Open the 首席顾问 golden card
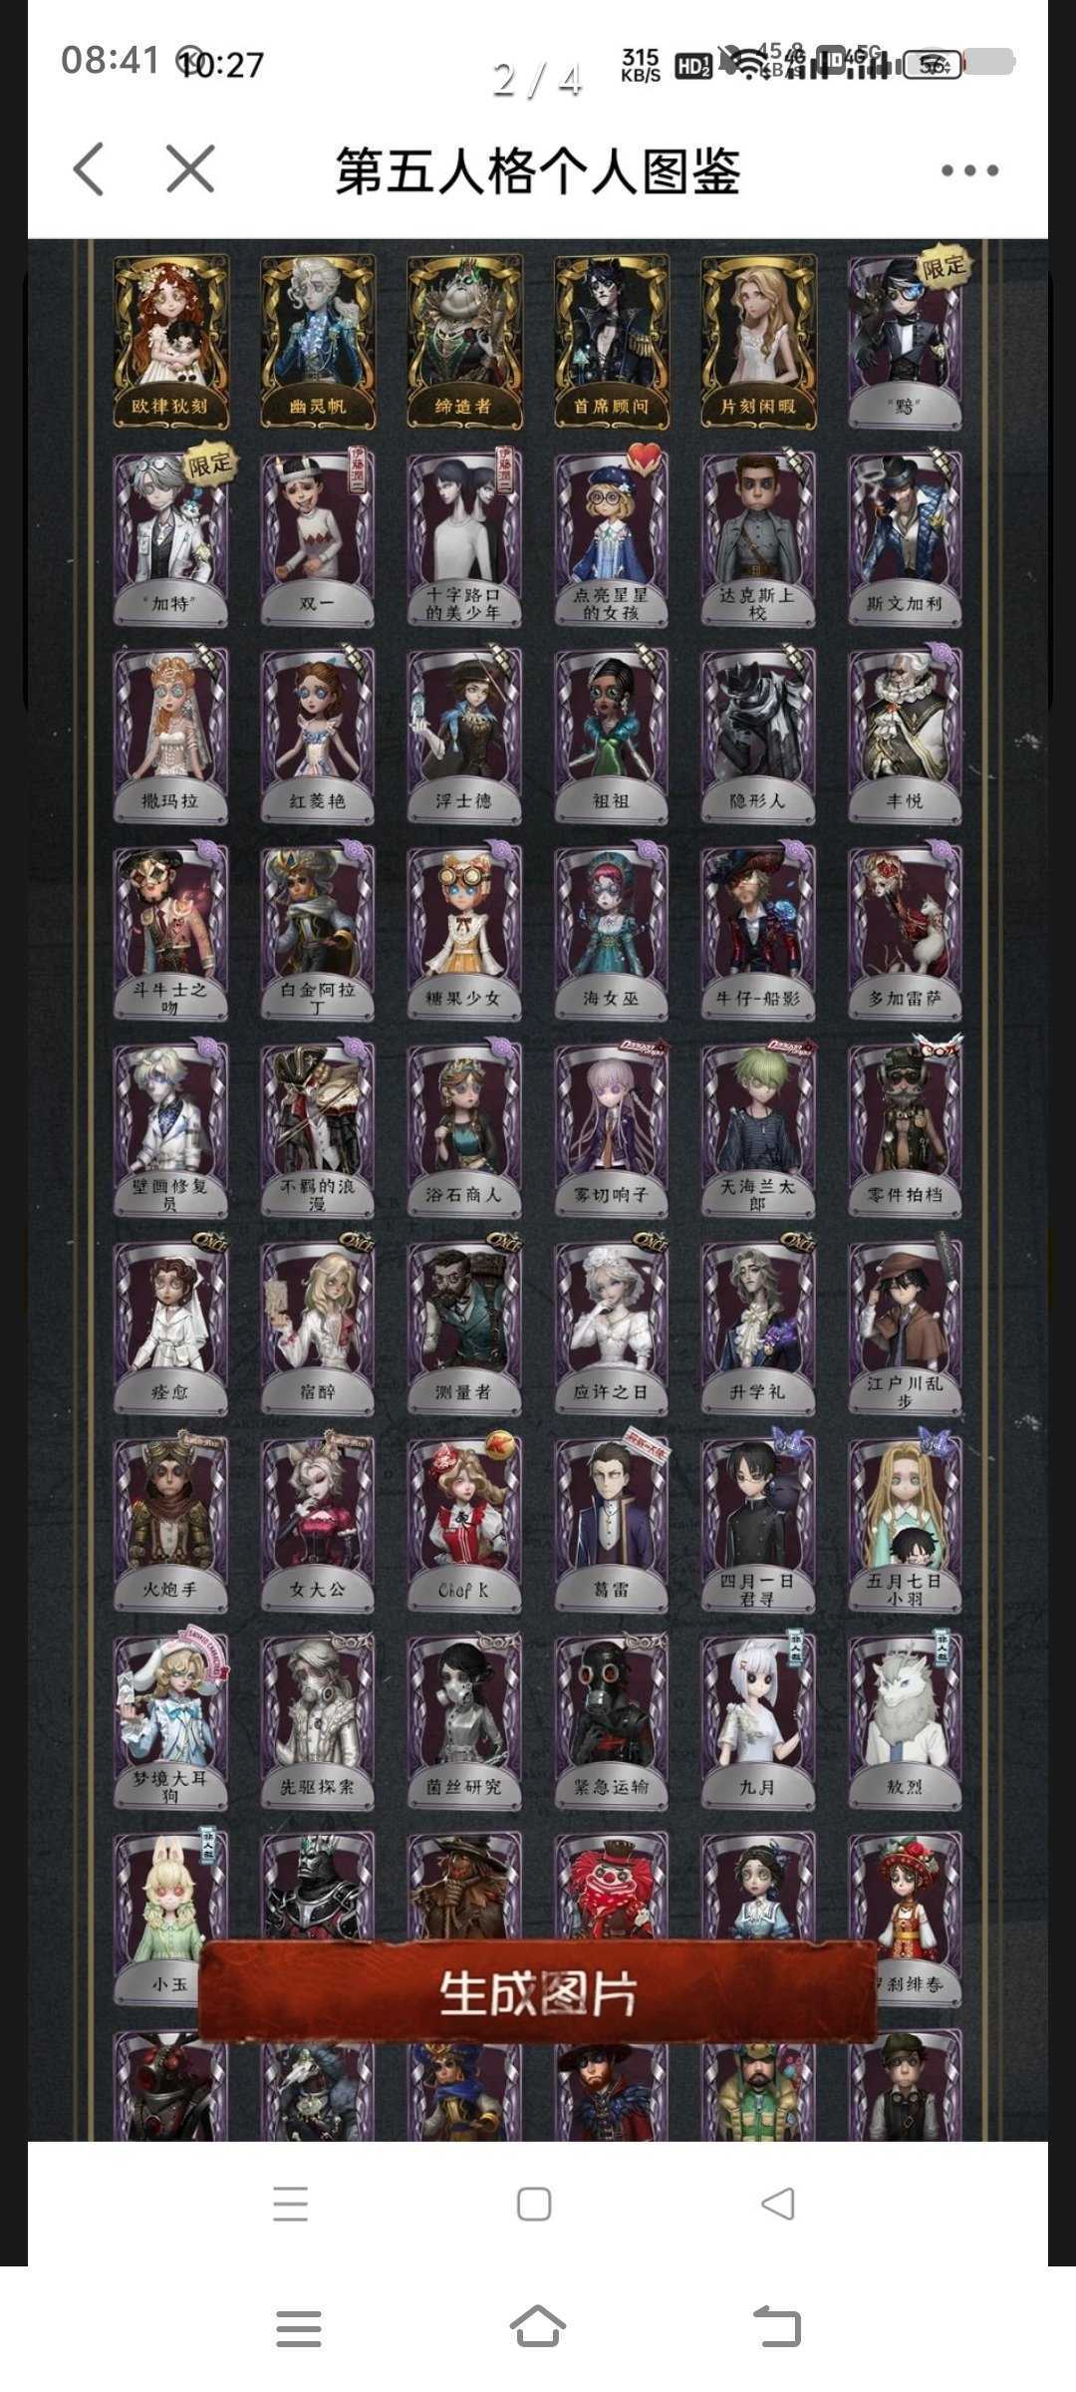The width and height of the screenshot is (1076, 2392). (611, 342)
